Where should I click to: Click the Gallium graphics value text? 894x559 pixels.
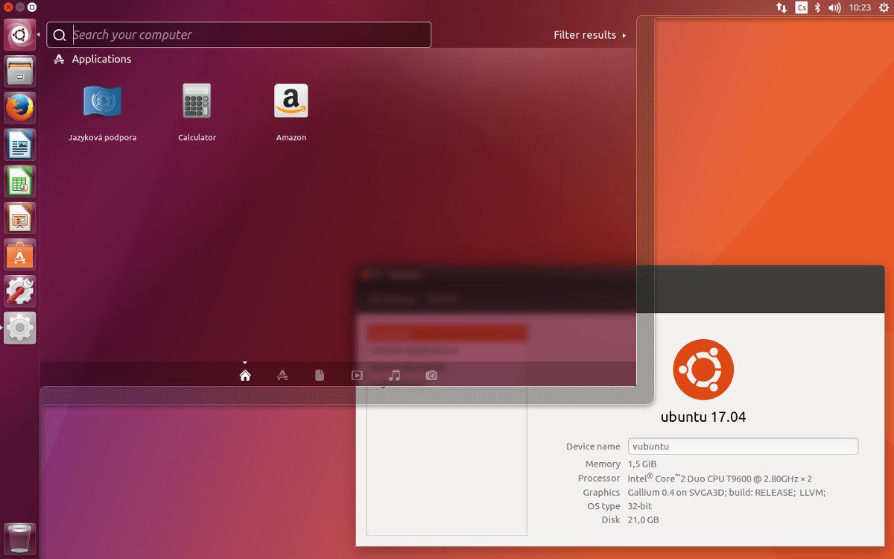pyautogui.click(x=727, y=493)
